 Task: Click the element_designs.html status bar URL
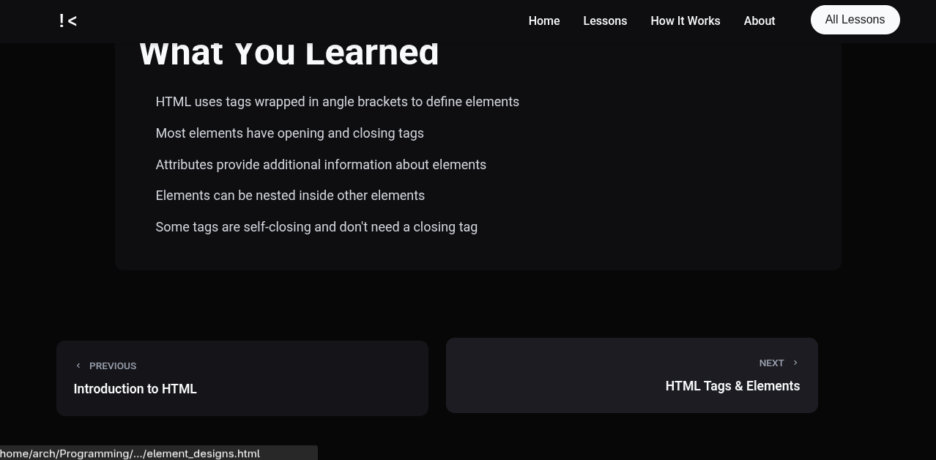(x=130, y=453)
